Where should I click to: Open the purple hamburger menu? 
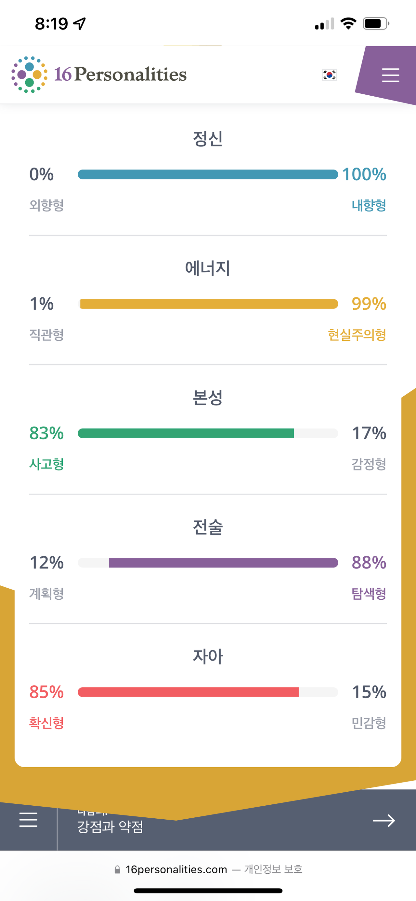[390, 75]
